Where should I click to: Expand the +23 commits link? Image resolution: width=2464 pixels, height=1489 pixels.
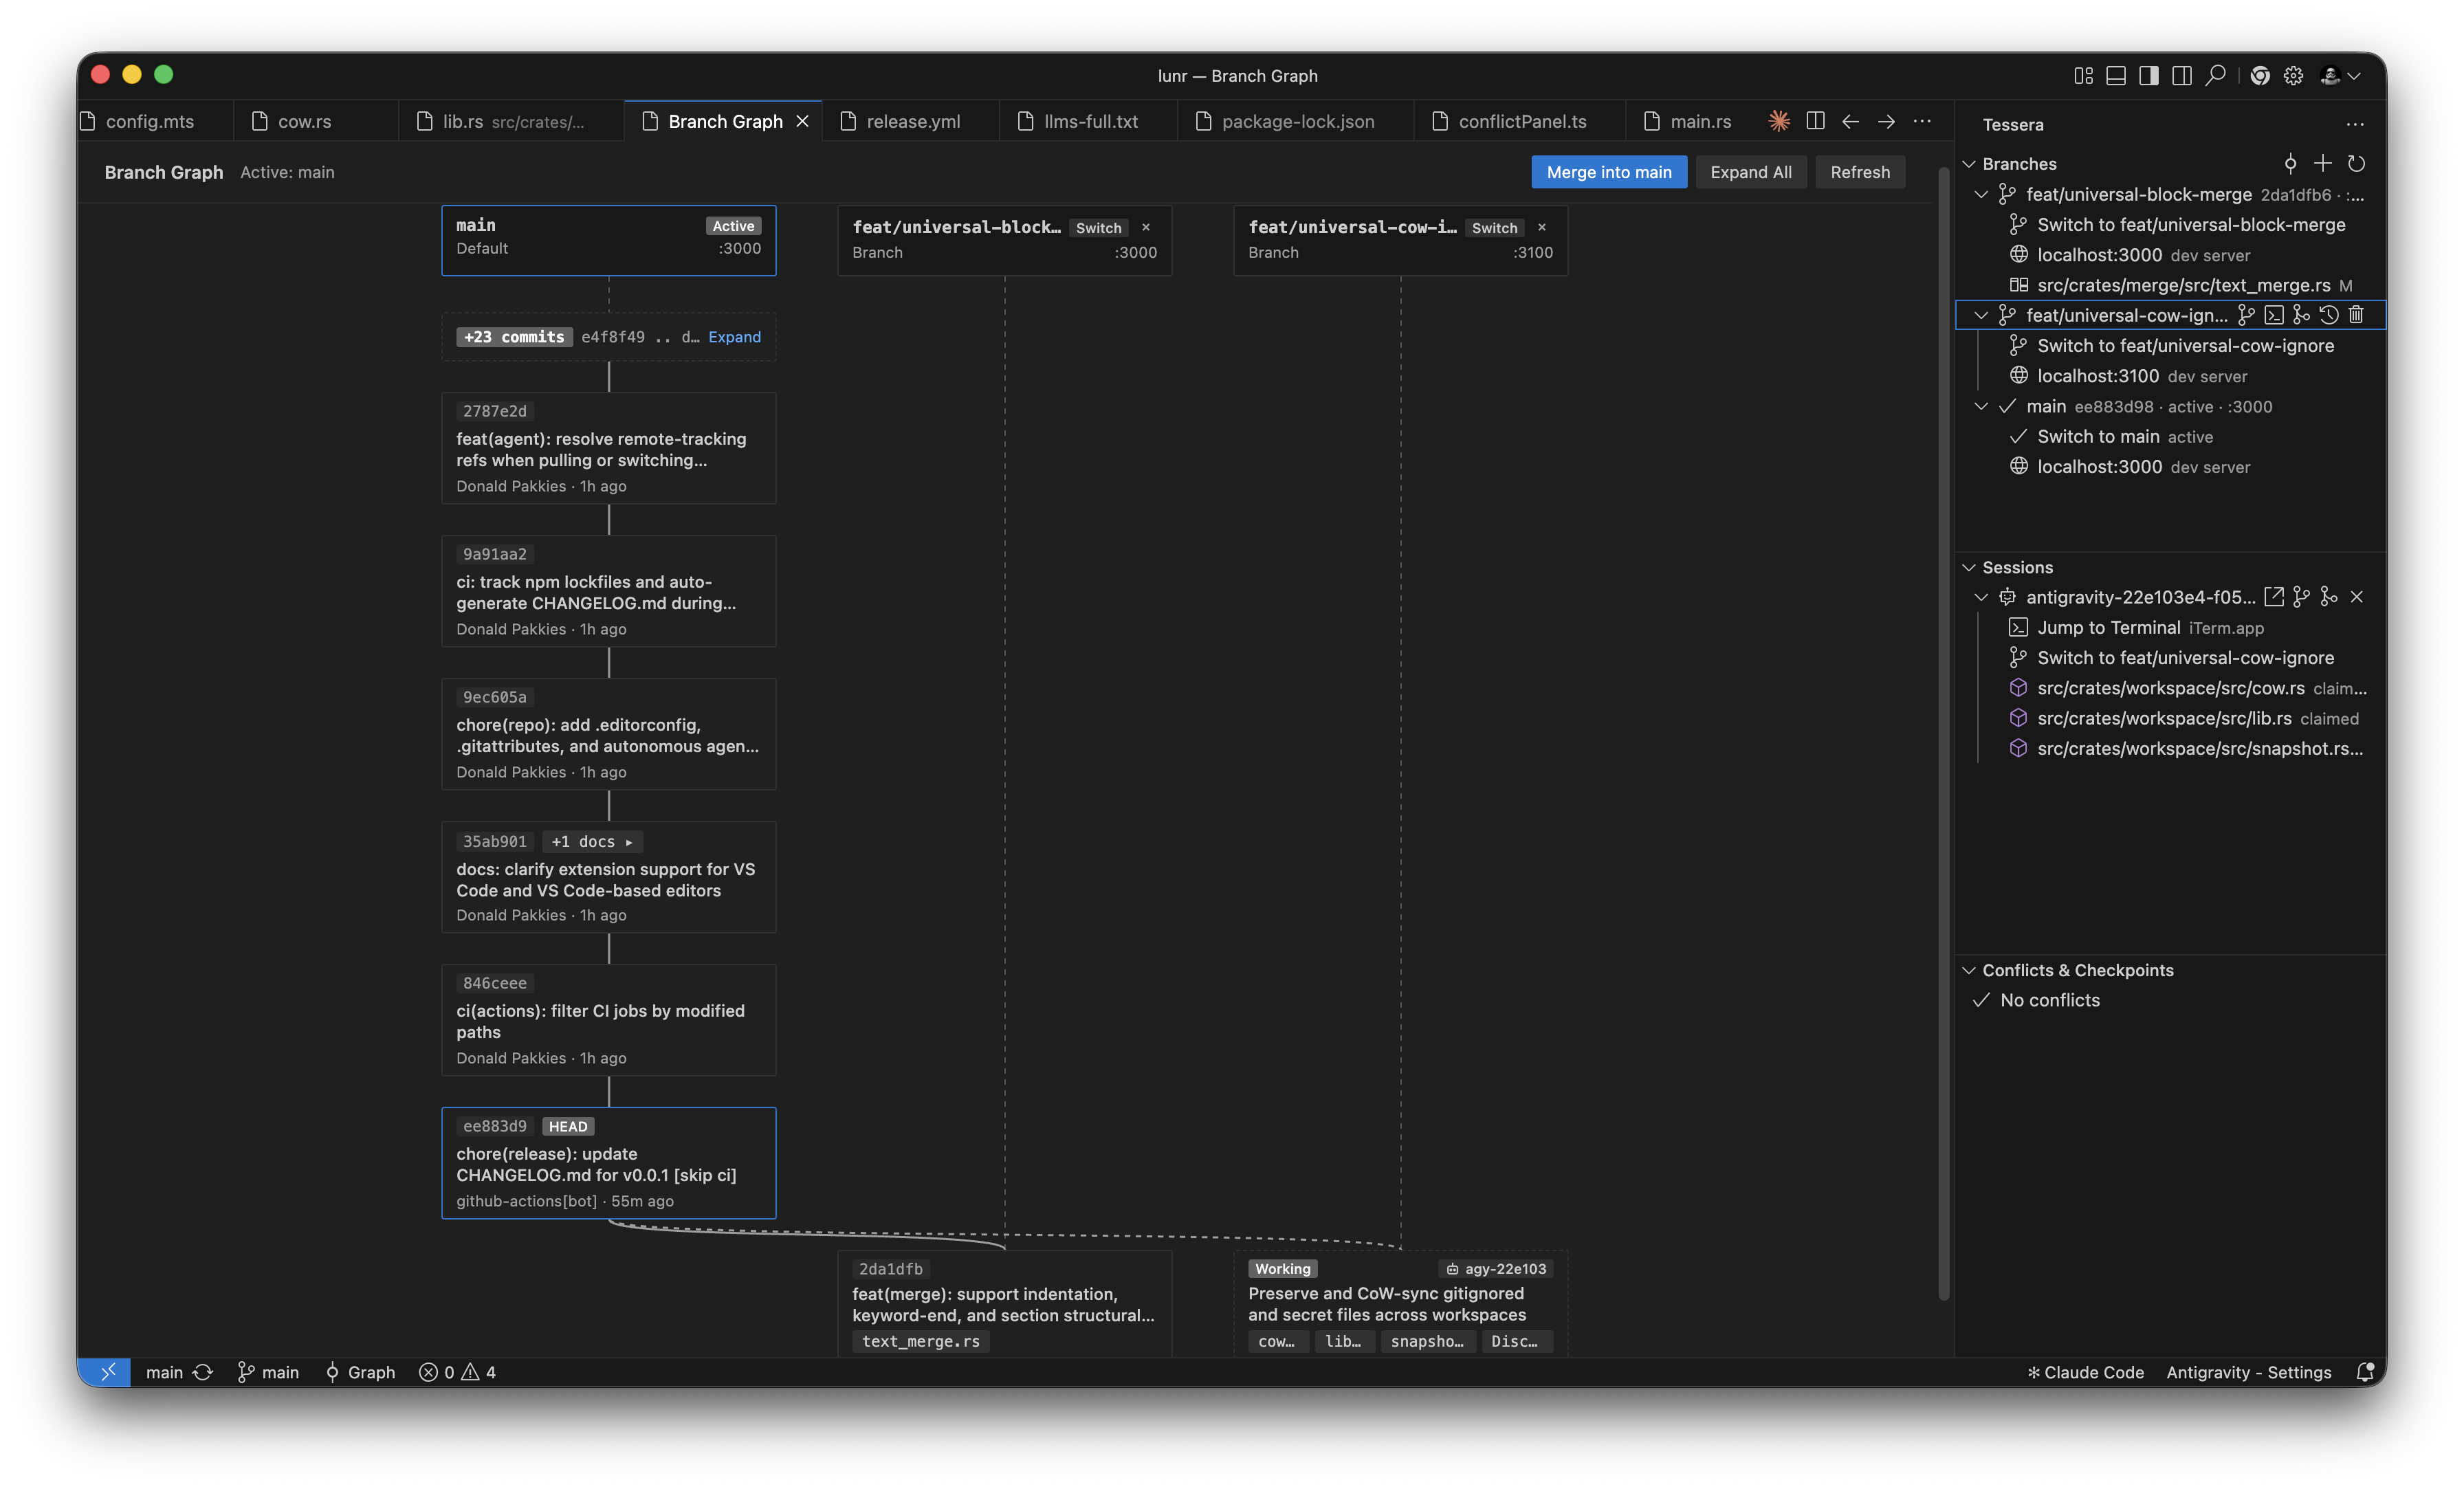coord(735,337)
